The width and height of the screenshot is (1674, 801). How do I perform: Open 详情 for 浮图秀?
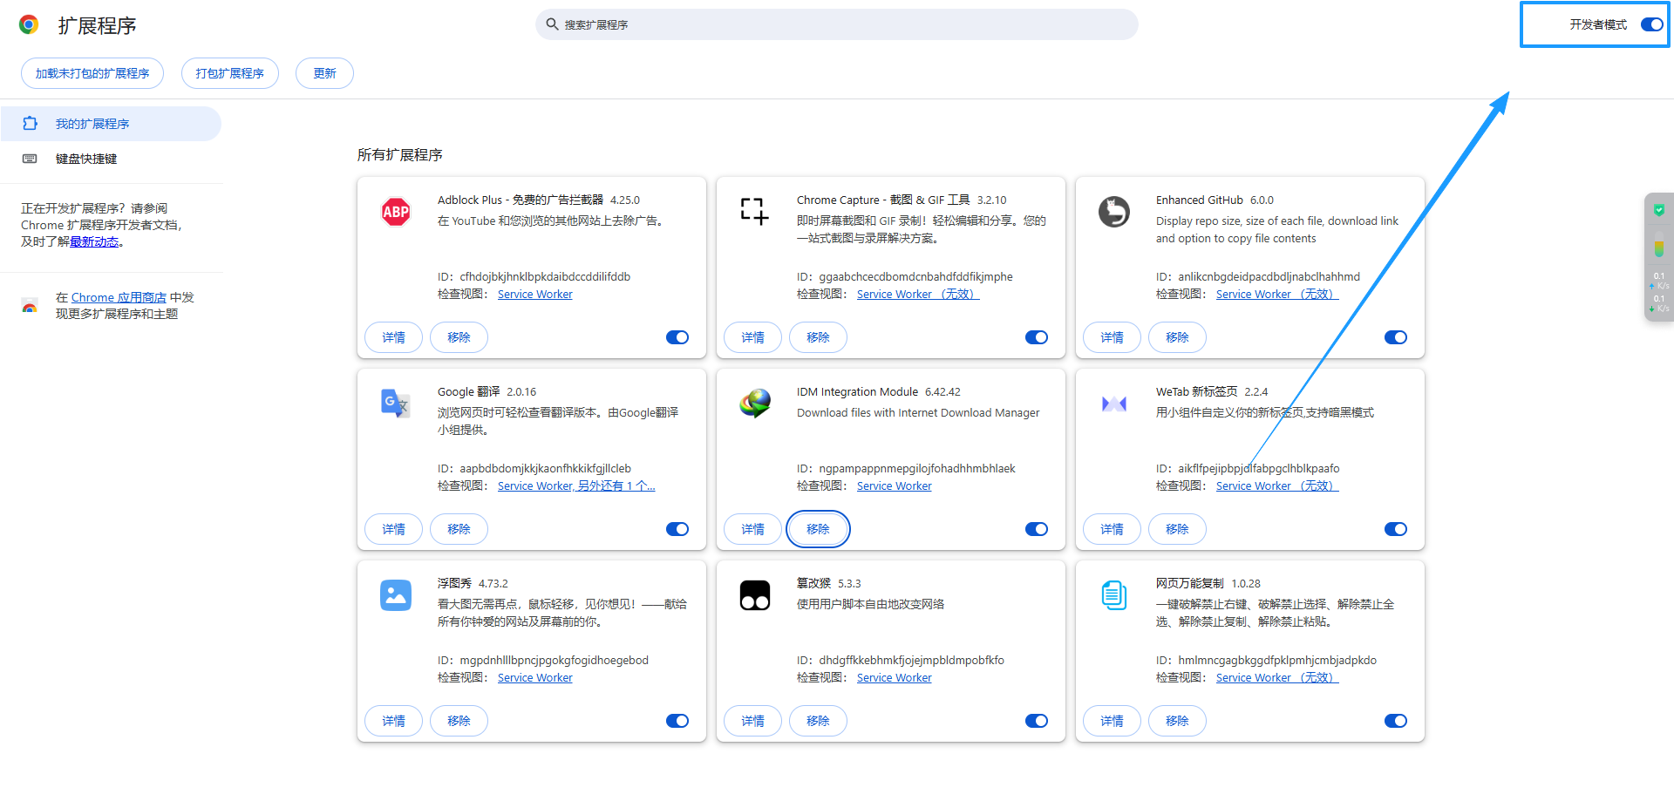393,721
